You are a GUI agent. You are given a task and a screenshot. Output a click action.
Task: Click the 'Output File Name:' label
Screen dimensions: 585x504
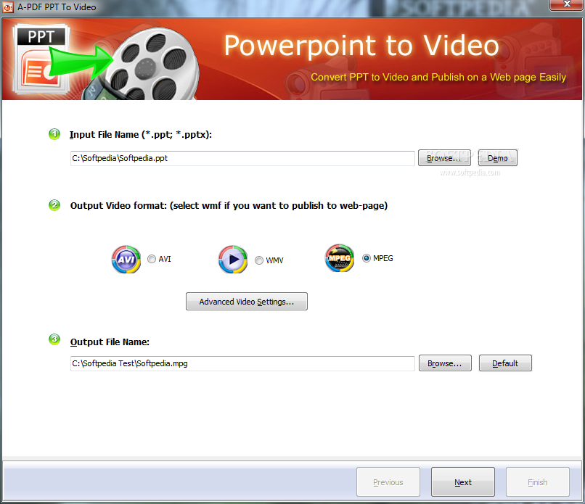point(110,342)
